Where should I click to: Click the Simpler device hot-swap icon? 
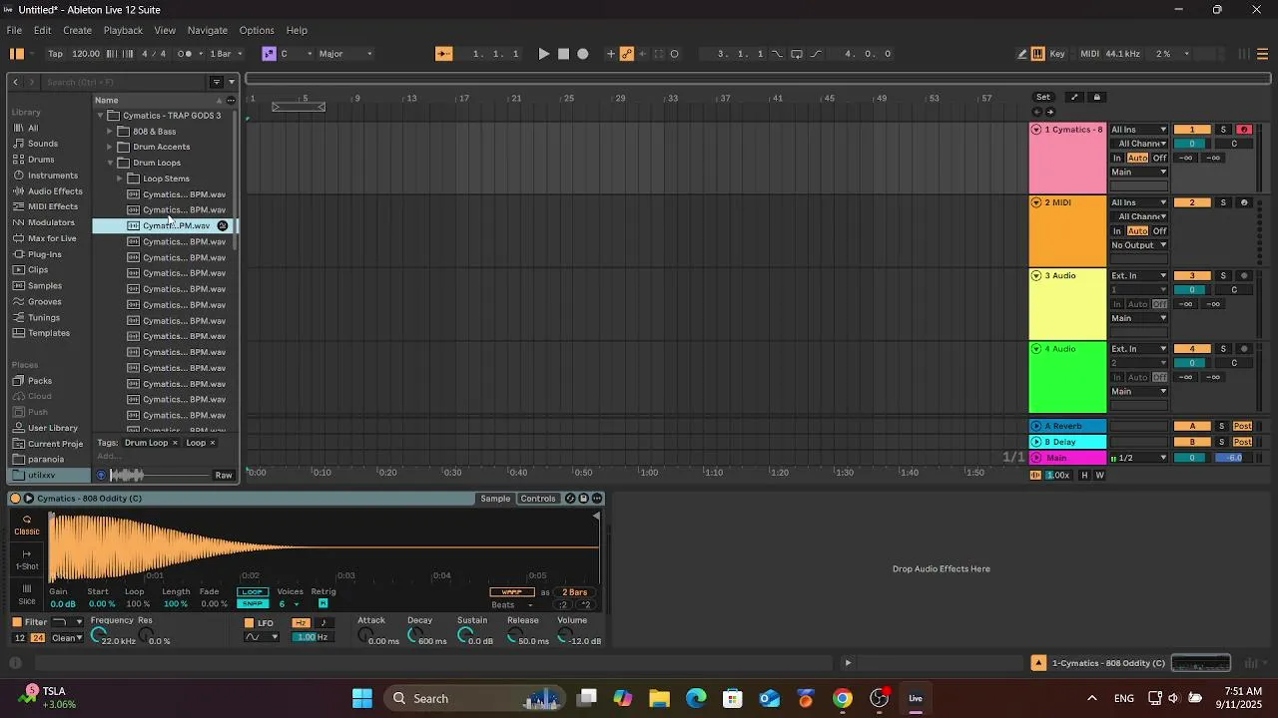[570, 499]
